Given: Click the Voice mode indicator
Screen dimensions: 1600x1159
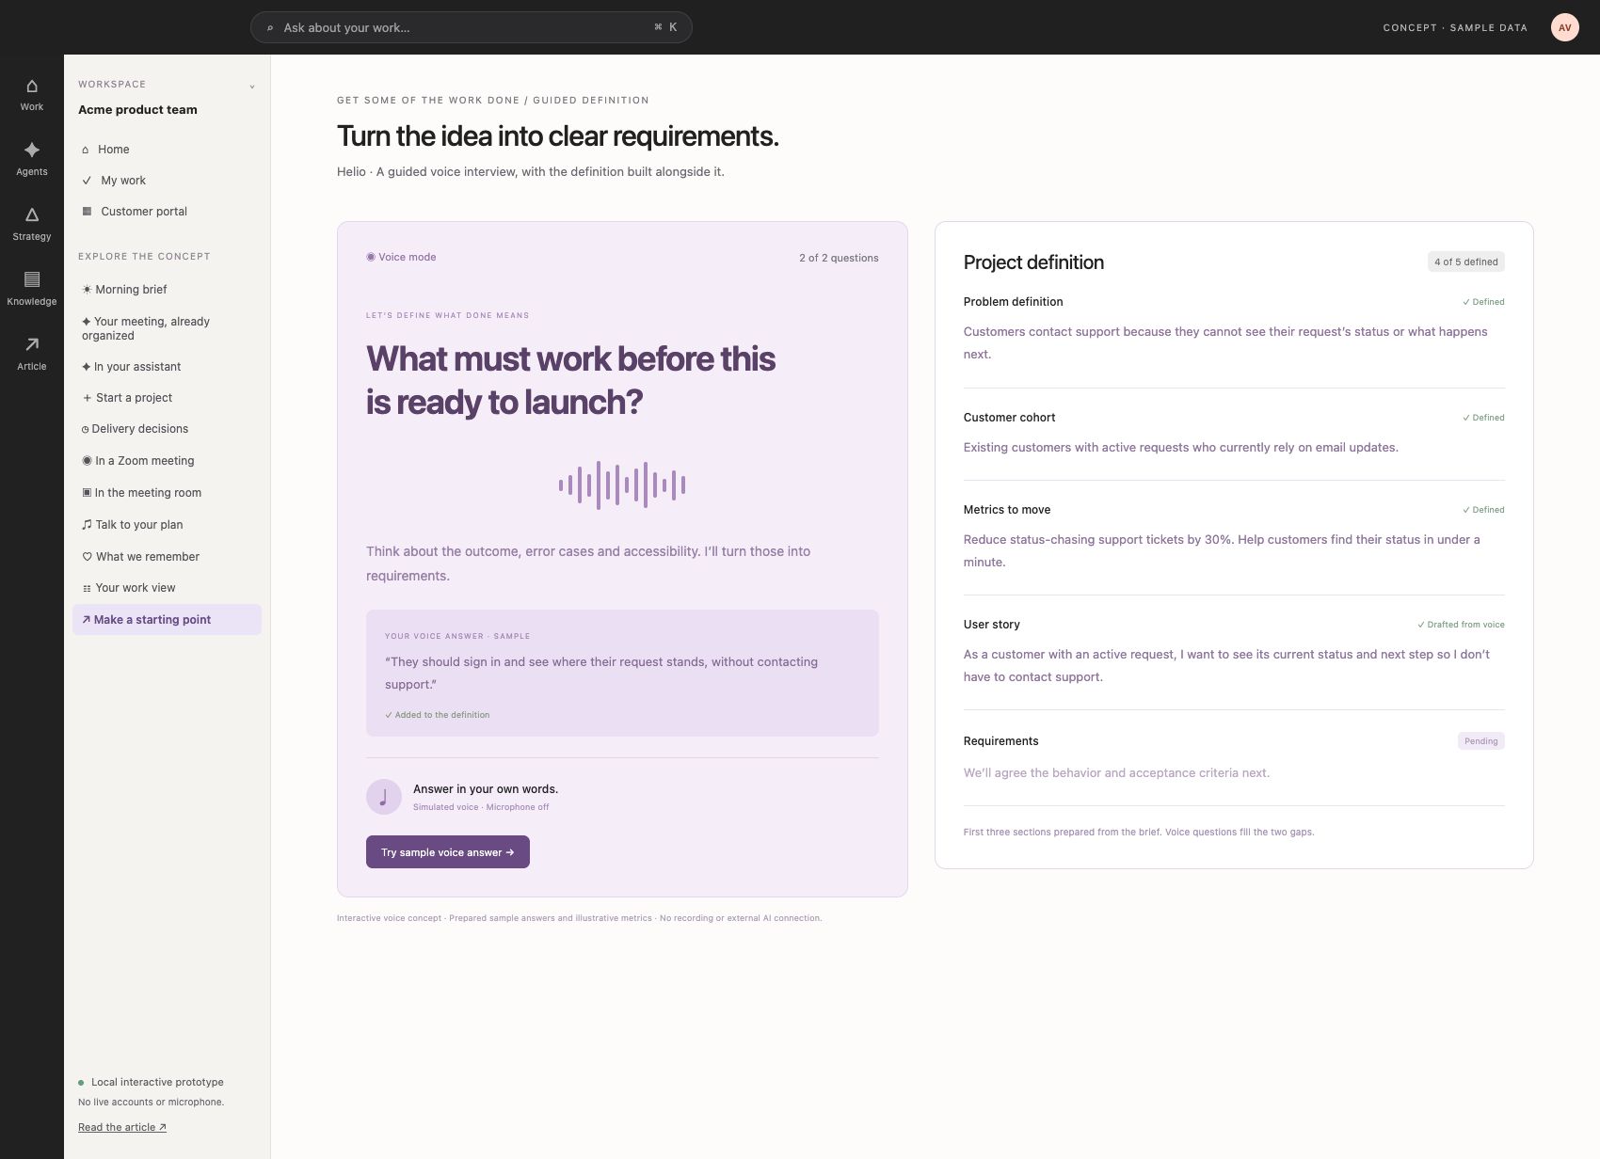Looking at the screenshot, I should (401, 257).
